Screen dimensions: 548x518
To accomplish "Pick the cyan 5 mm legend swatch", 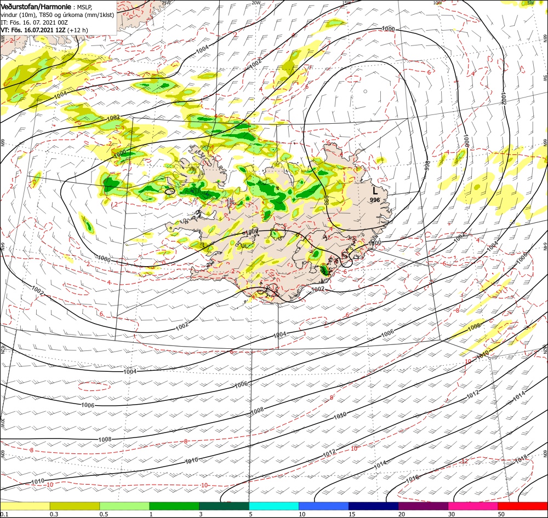I will click(x=274, y=506).
